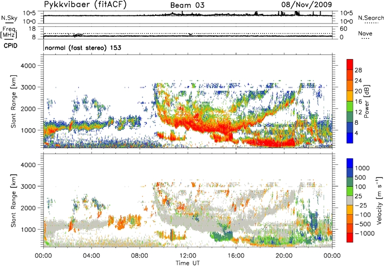The width and height of the screenshot is (384, 266).
Task: Click the -25 tick on velocity colorbar
Action: (361, 205)
